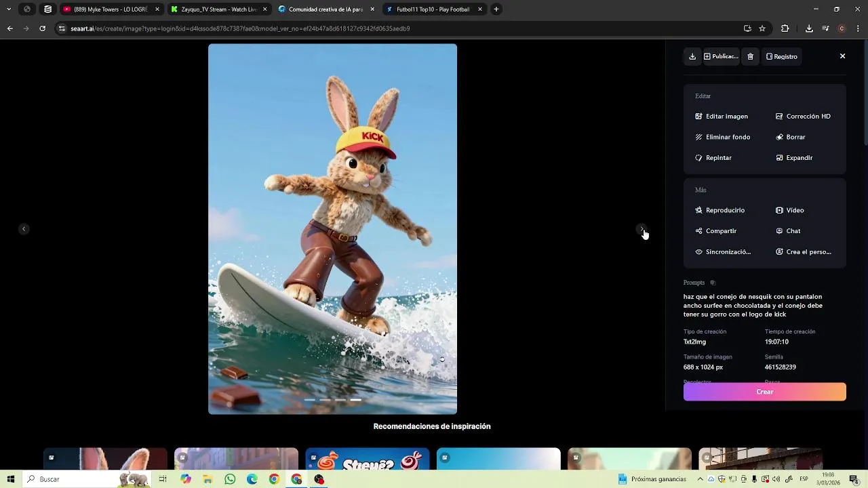Open Task View on taskbar
The height and width of the screenshot is (488, 868).
point(163,479)
